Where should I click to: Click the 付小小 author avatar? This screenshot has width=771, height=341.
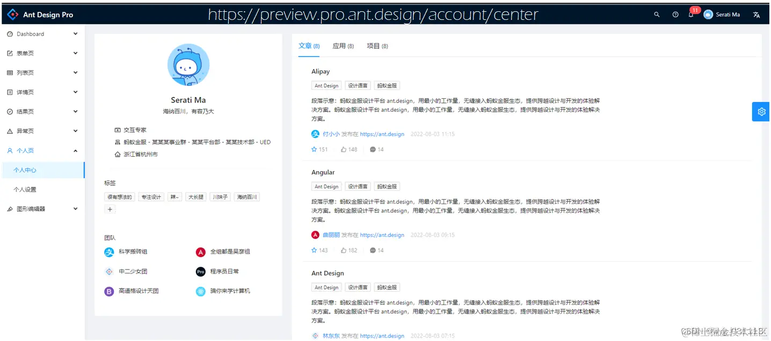pyautogui.click(x=315, y=134)
